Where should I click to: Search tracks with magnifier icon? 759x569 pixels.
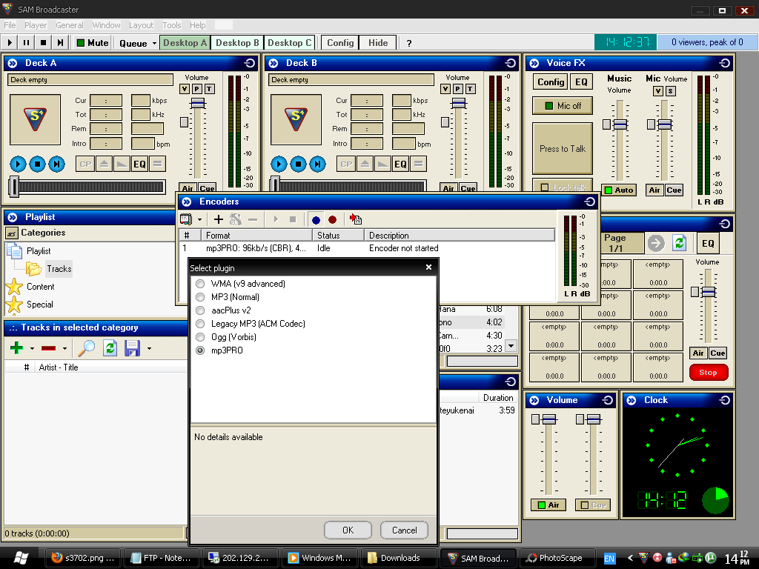pyautogui.click(x=87, y=348)
